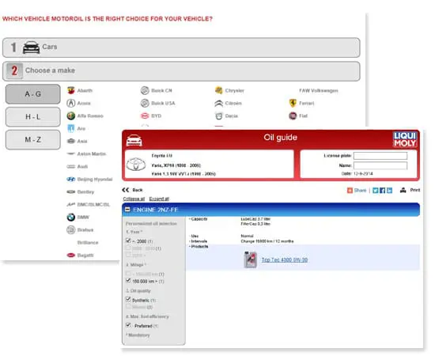The height and width of the screenshot is (356, 435).
Task: Collapse the ENGINE 2NZ-FE section
Action: pos(127,210)
